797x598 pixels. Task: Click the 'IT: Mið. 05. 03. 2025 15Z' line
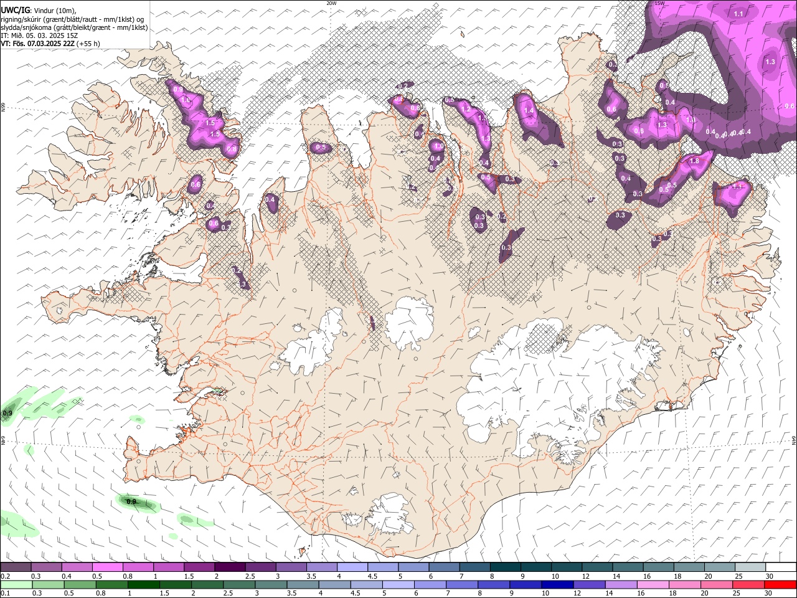(39, 36)
